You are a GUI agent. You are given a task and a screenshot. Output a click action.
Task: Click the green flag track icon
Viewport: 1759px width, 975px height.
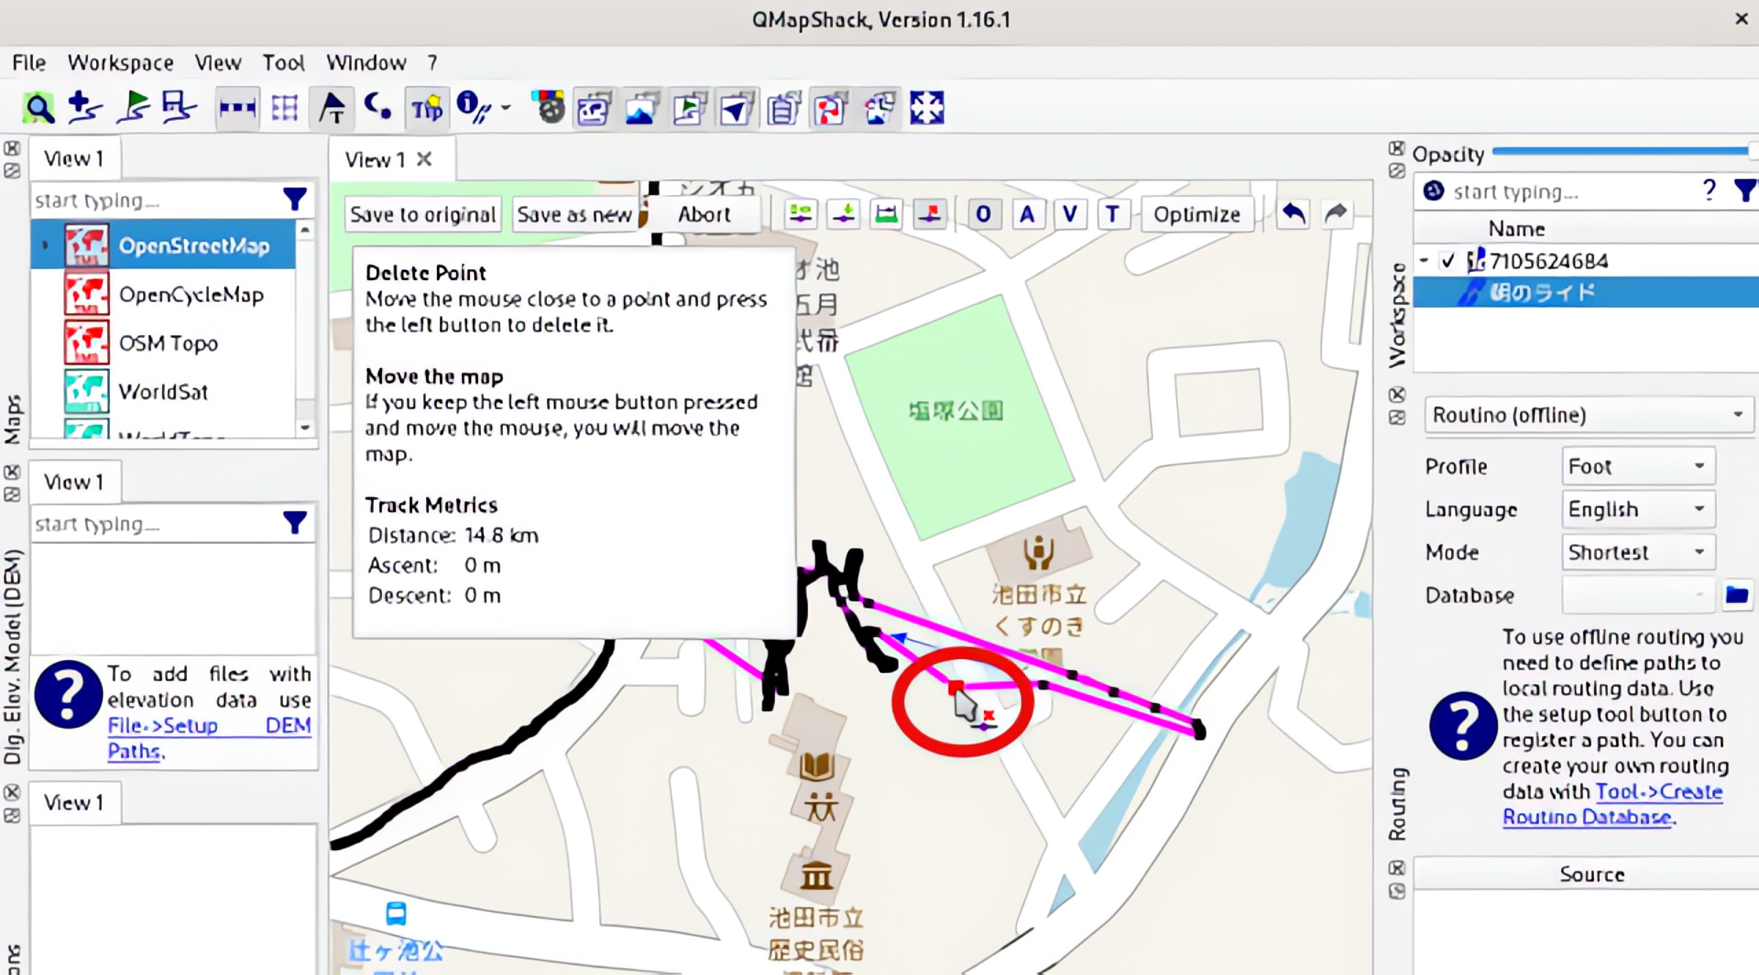pos(133,108)
